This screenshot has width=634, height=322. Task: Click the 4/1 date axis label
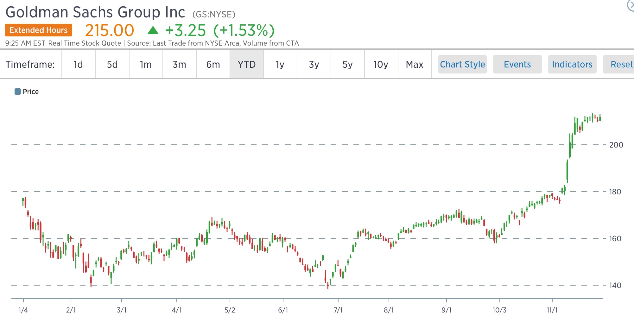click(177, 310)
